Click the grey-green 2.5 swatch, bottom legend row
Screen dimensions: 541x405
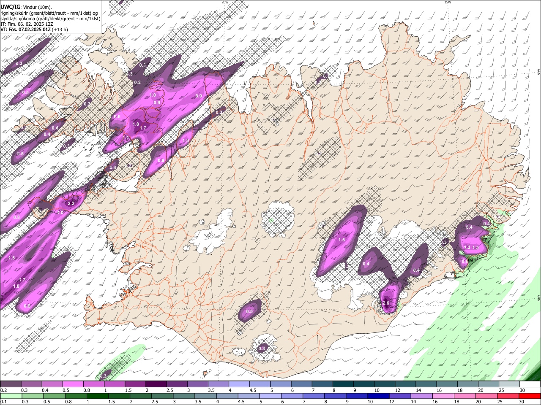coord(162,396)
